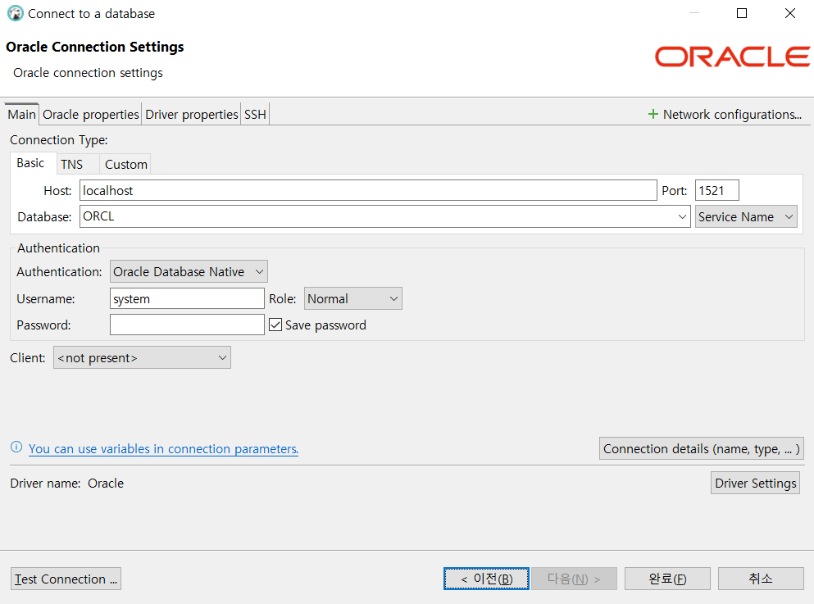
Task: Maximize the Connect to a database window
Action: point(742,13)
